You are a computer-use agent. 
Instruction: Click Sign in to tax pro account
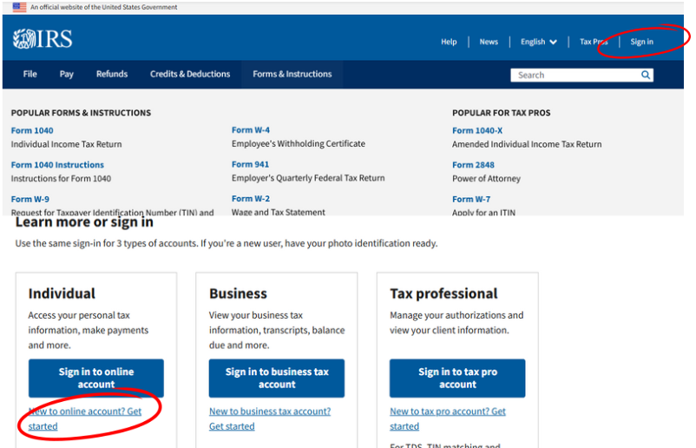(x=457, y=379)
